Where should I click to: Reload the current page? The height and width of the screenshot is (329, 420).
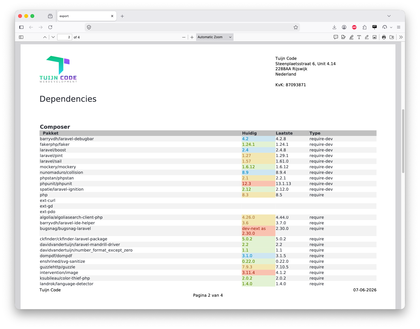(x=50, y=27)
